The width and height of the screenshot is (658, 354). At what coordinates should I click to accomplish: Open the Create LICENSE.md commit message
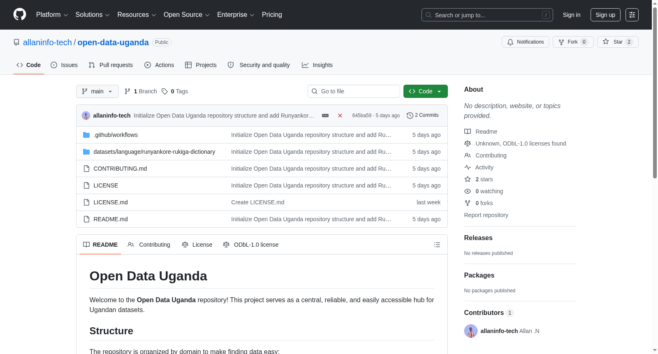[x=258, y=202]
